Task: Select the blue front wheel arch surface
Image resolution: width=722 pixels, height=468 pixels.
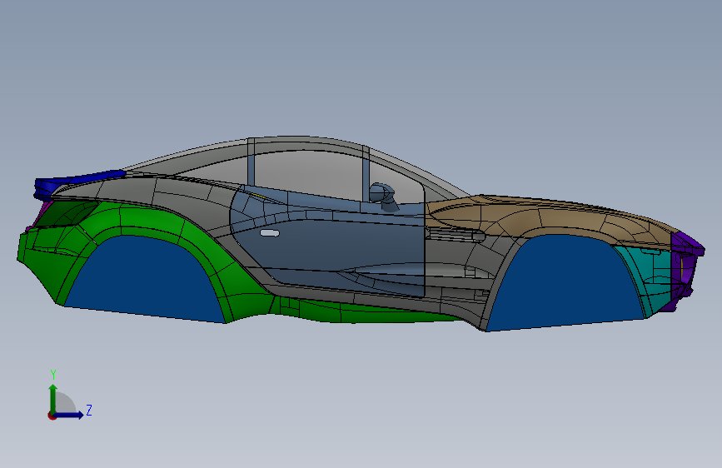Action: pos(564,282)
